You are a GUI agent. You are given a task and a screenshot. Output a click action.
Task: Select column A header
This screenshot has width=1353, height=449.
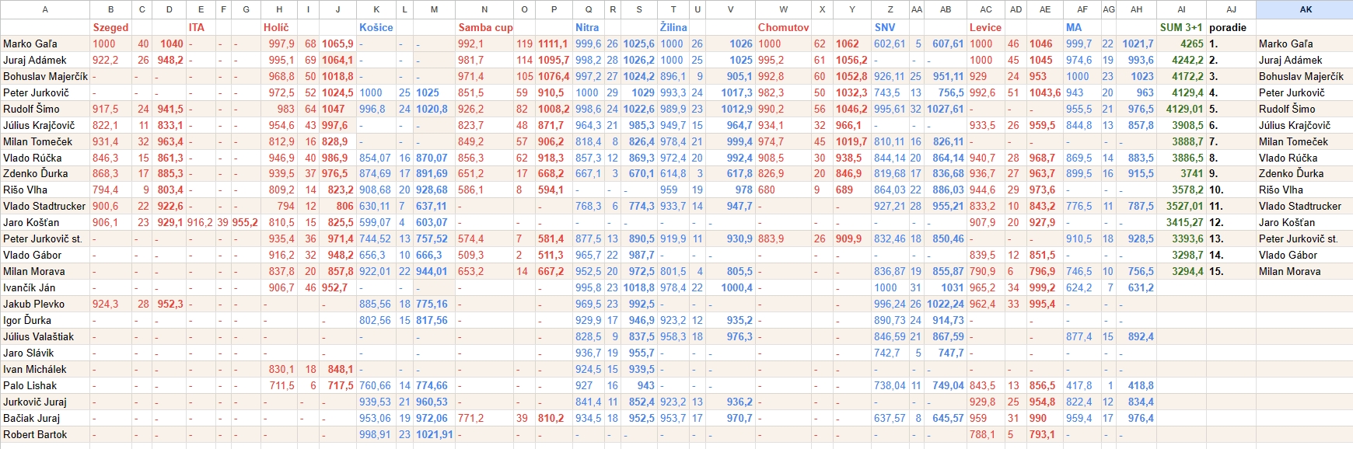[45, 9]
